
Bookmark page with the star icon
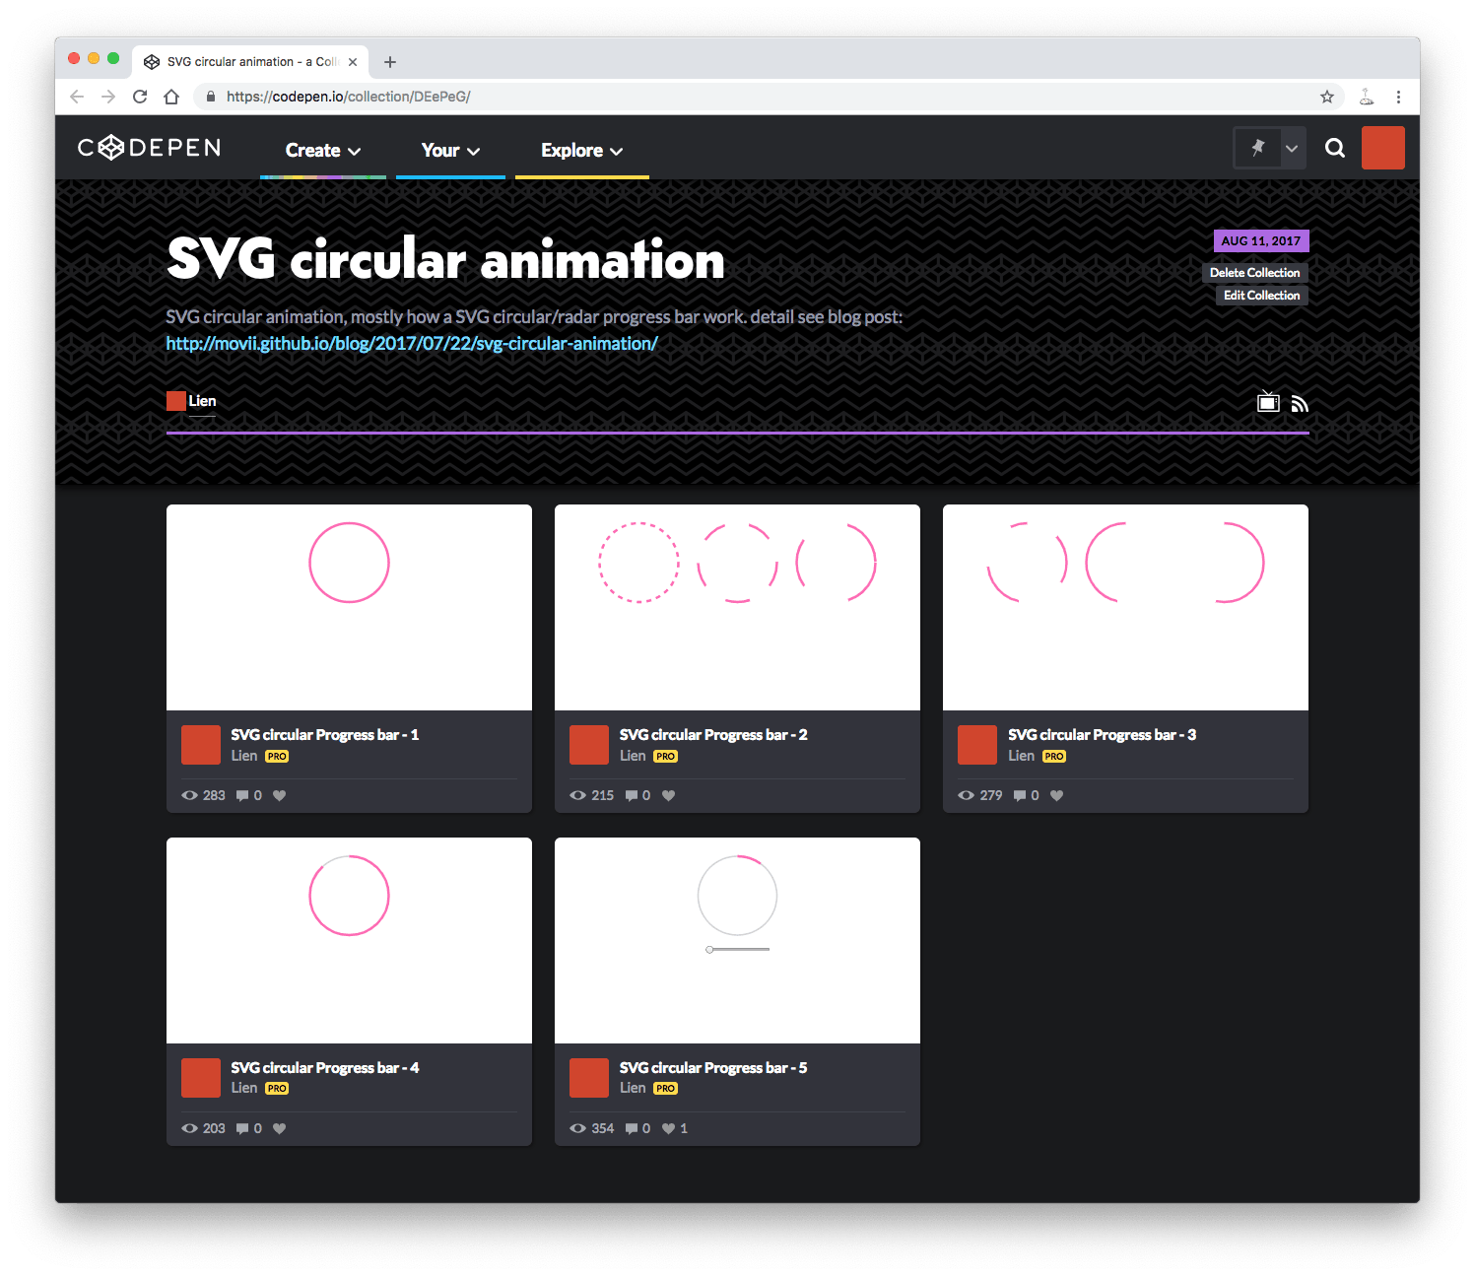point(1326,97)
